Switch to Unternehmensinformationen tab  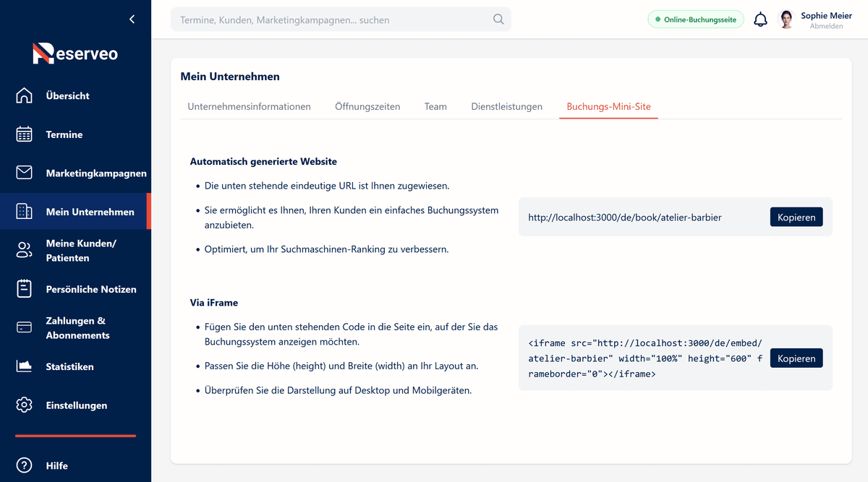[x=249, y=106]
